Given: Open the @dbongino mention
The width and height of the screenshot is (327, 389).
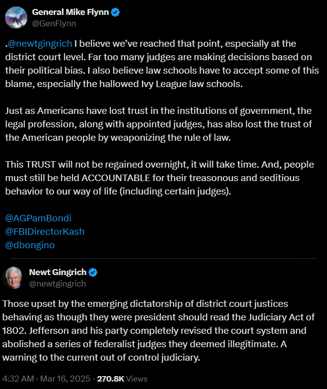Looking at the screenshot, I should [30, 245].
